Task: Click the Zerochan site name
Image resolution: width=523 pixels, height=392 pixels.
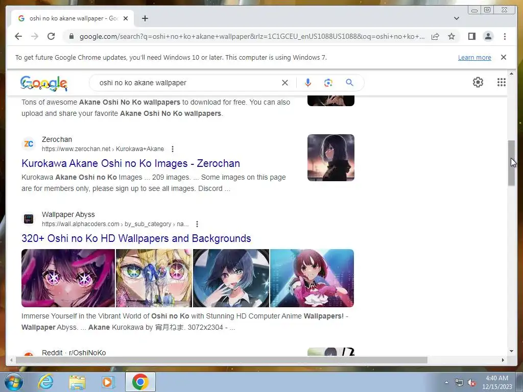Action: pos(57,139)
